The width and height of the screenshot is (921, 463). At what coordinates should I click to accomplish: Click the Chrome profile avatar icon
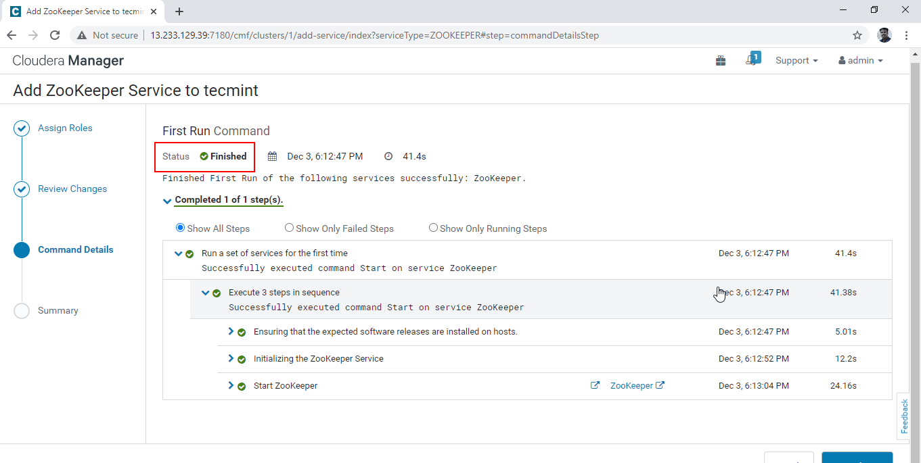[x=884, y=35]
